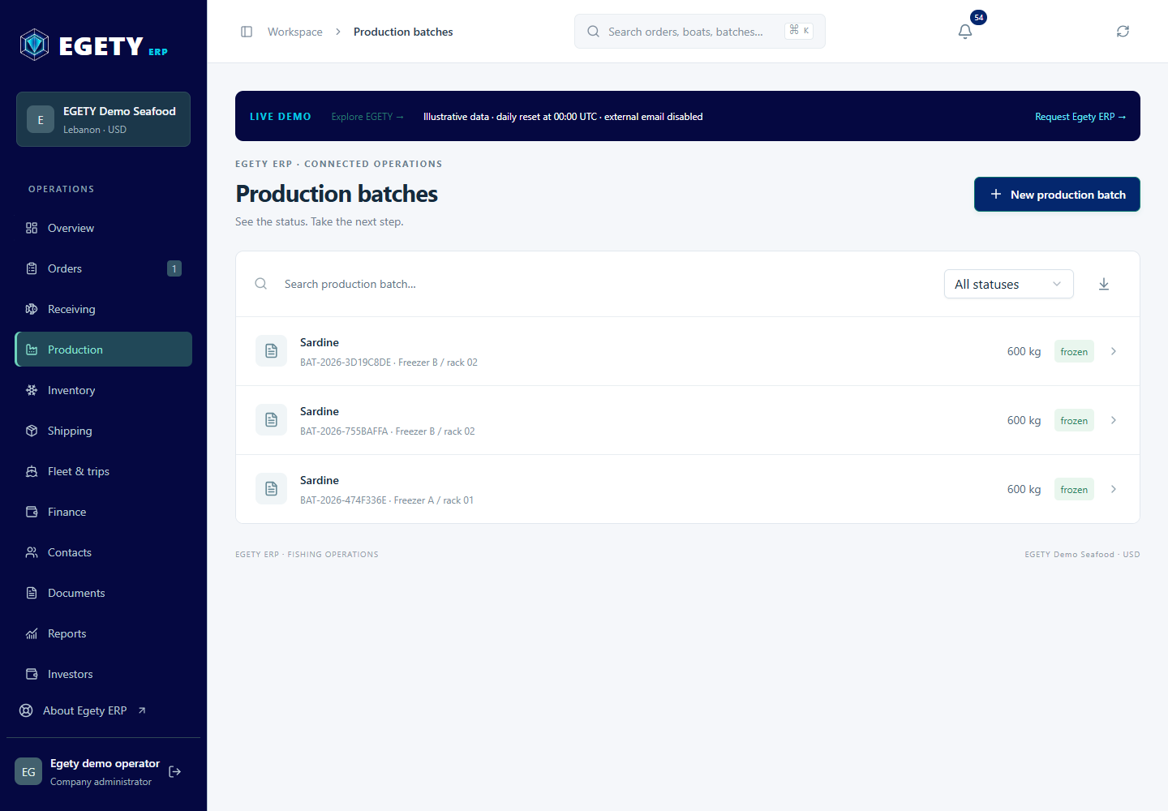This screenshot has width=1168, height=811.
Task: Click the EG user avatar
Action: pyautogui.click(x=28, y=772)
